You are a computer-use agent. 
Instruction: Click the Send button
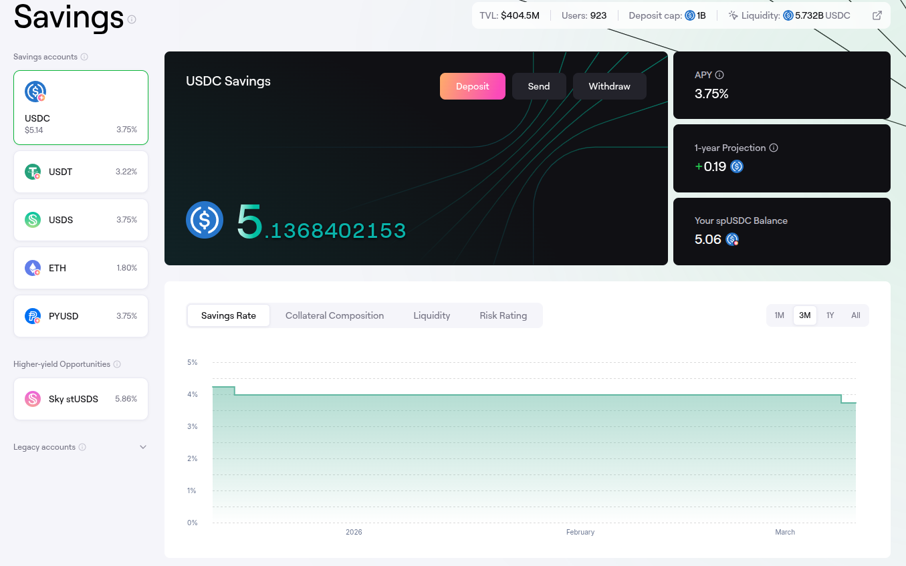point(538,86)
